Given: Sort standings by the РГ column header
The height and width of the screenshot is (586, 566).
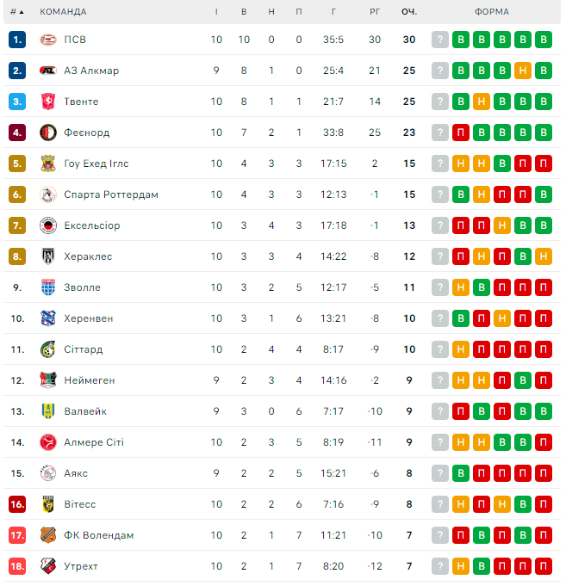Looking at the screenshot, I should tap(374, 12).
